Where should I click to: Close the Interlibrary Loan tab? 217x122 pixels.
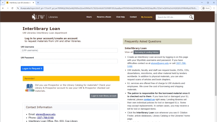(33, 2)
